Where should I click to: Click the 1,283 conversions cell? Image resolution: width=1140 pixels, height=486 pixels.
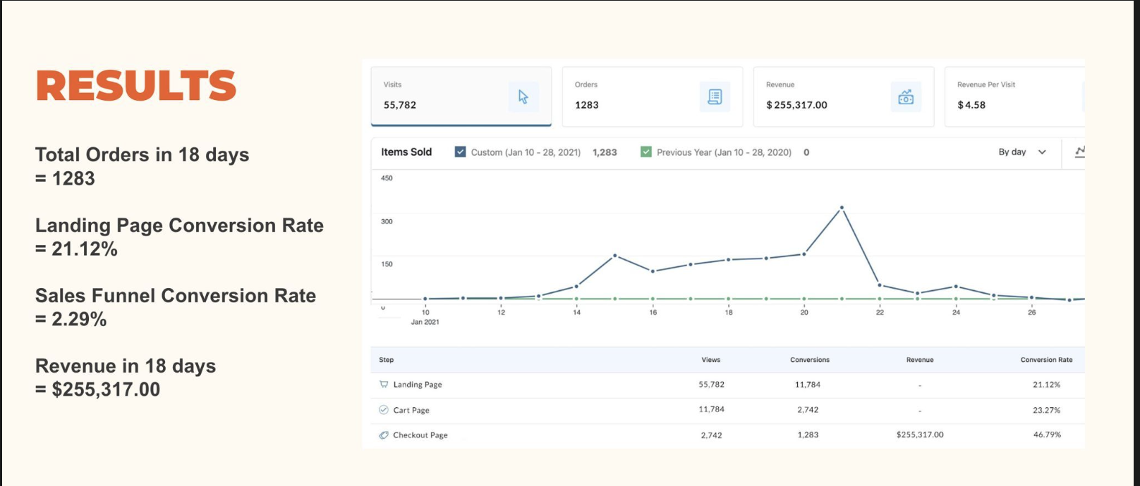(808, 435)
